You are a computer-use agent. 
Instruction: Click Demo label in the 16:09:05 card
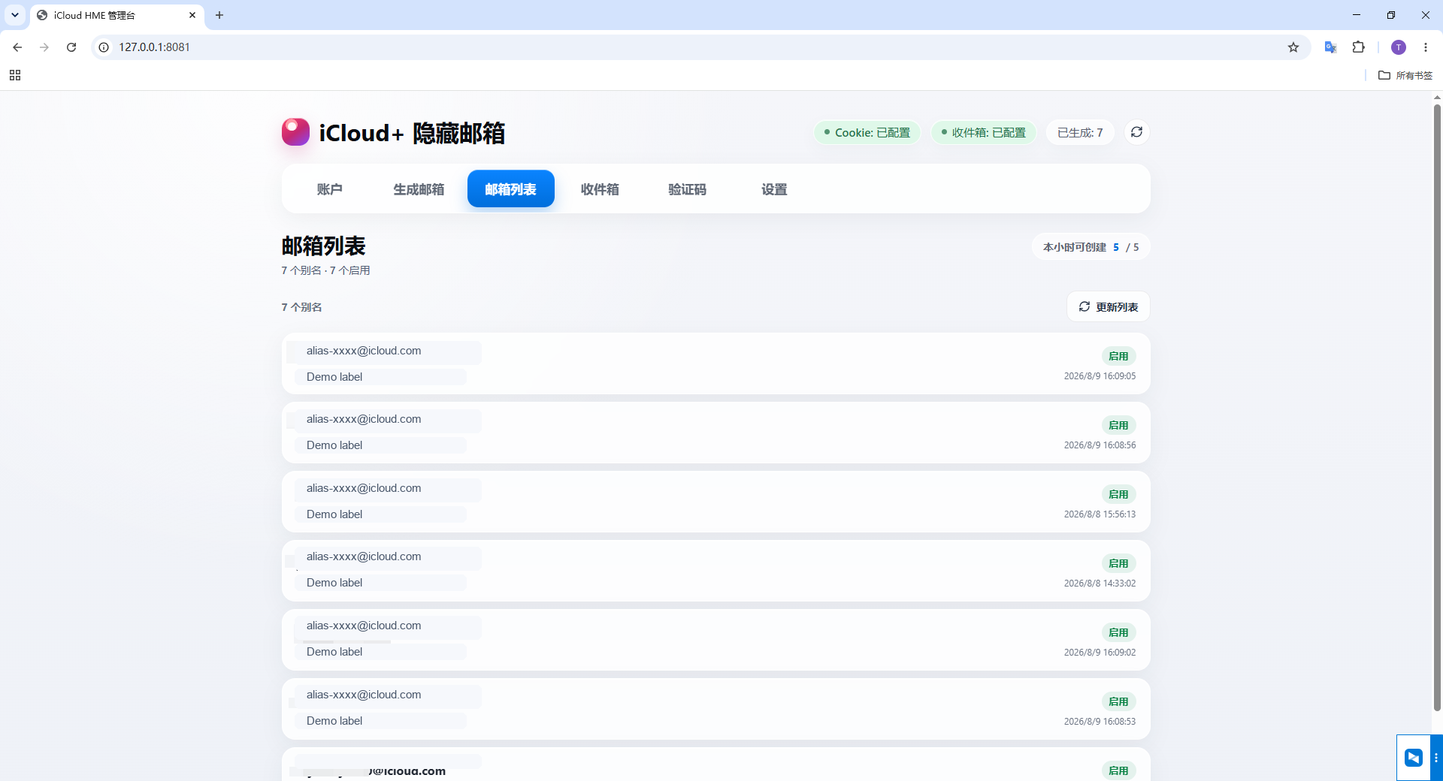click(334, 377)
